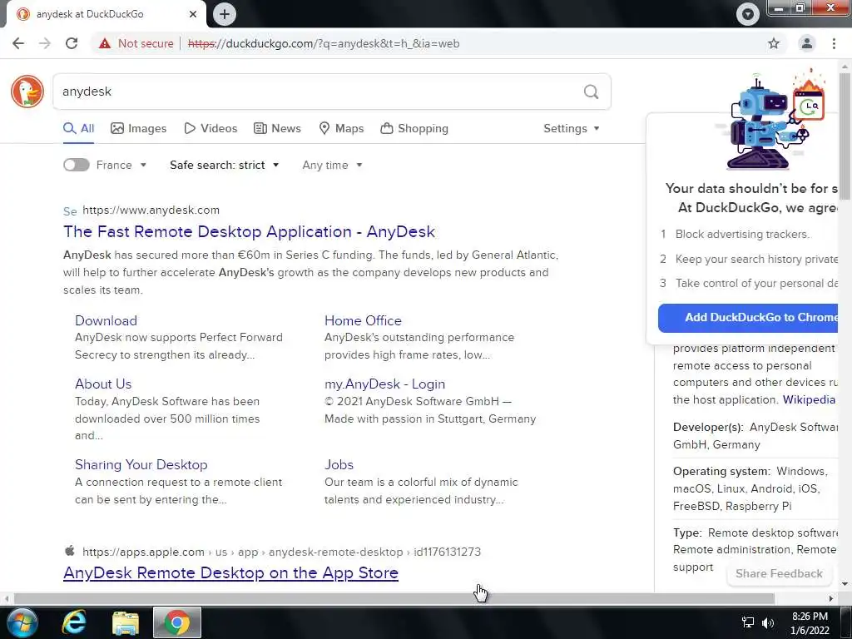
Task: Click the search magnifier button in search box
Action: (592, 92)
